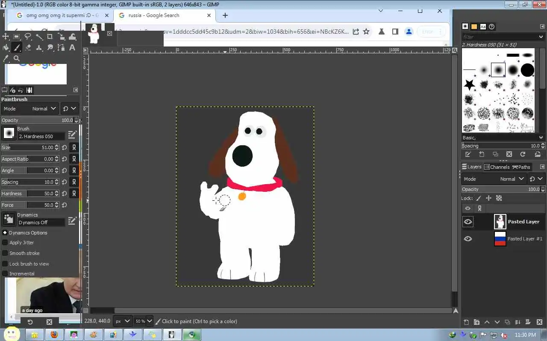
Task: Hide the Pasted Layer #1 visibility eye
Action: [x=468, y=239]
